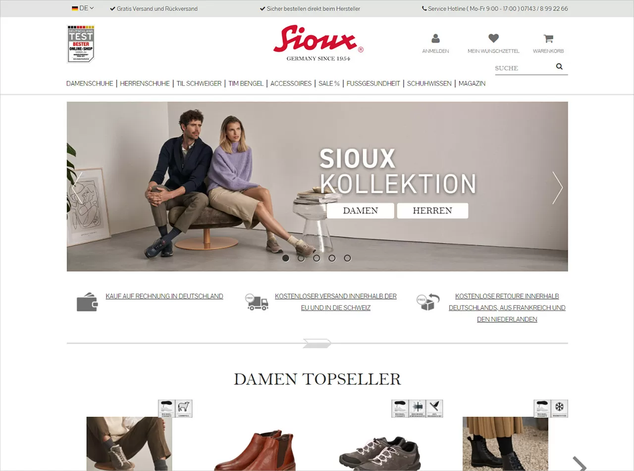The width and height of the screenshot is (634, 471).
Task: Open Kauf auf Rechnung in Deutschland link
Action: (164, 296)
